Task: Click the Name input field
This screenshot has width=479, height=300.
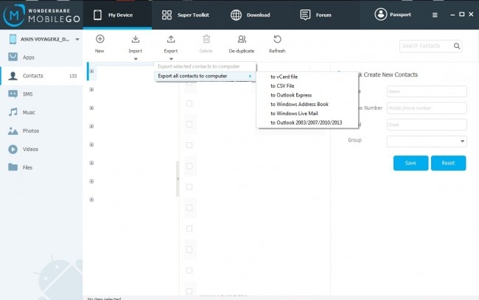Action: (427, 91)
